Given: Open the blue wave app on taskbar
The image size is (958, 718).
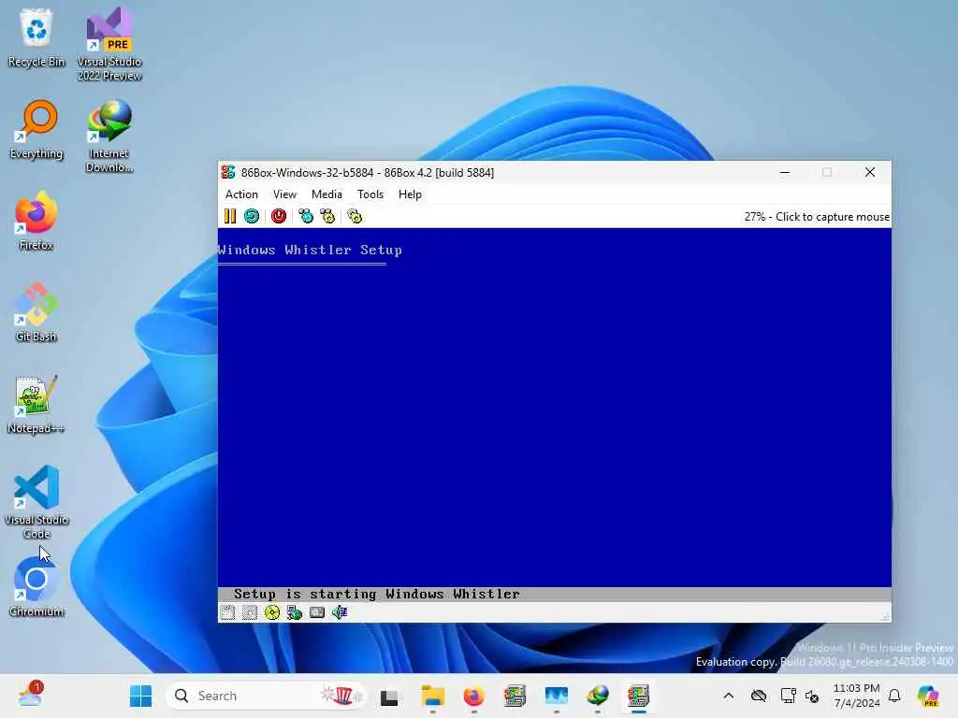Looking at the screenshot, I should tap(556, 696).
